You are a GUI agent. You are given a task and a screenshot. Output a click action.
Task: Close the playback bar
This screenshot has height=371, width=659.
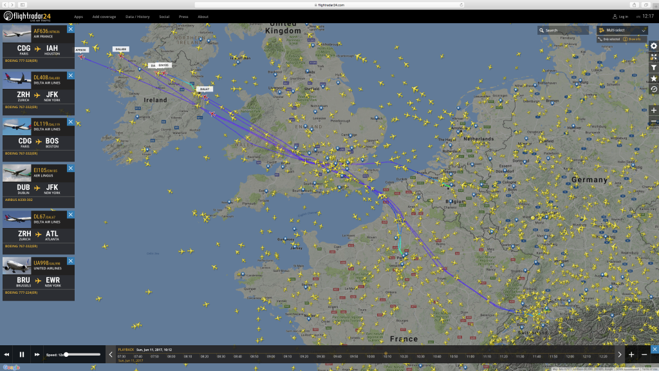click(654, 349)
